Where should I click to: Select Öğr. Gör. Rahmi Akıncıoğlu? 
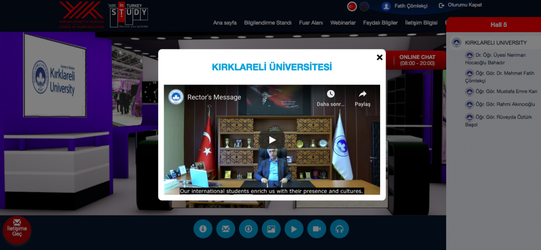499,104
